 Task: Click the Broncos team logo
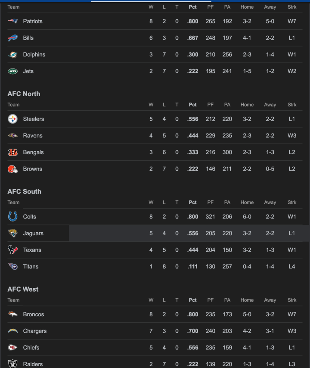click(x=13, y=315)
